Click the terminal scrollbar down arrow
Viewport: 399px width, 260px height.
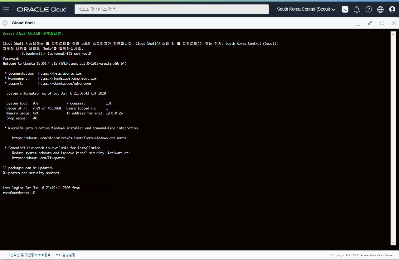pos(393,243)
